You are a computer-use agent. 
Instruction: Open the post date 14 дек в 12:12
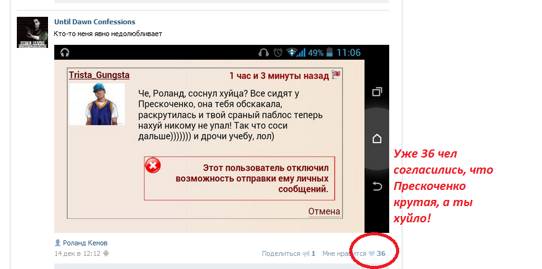[77, 254]
